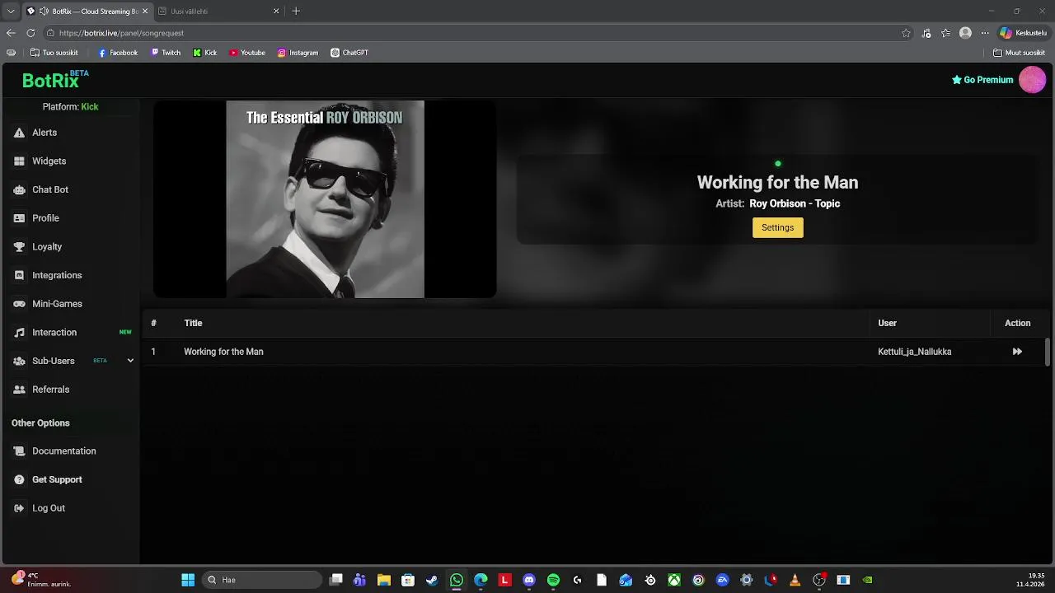The height and width of the screenshot is (593, 1055).
Task: Skip the Working for the Man song
Action: tap(1017, 352)
